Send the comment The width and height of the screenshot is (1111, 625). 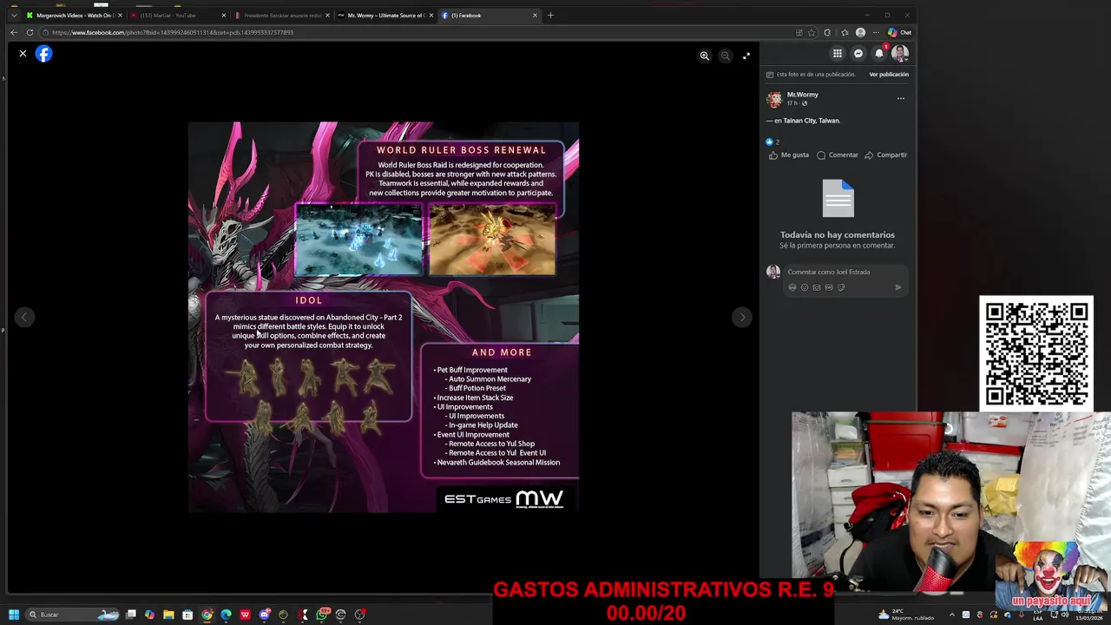pyautogui.click(x=897, y=287)
